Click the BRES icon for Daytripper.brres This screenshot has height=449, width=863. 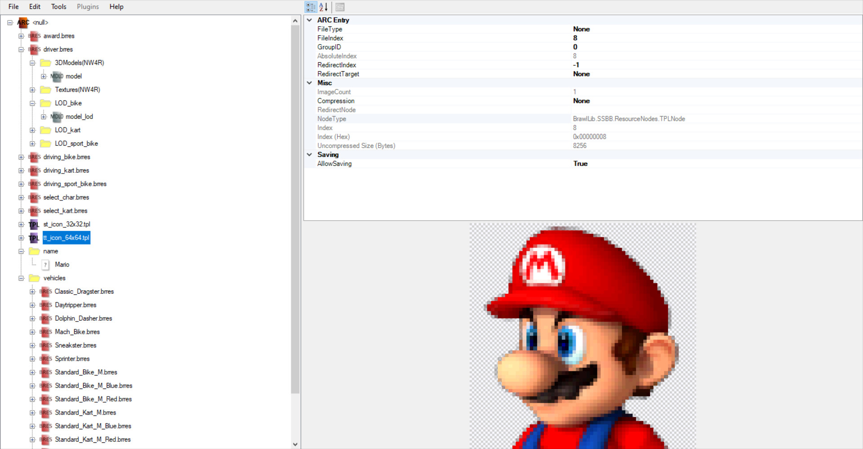(45, 305)
